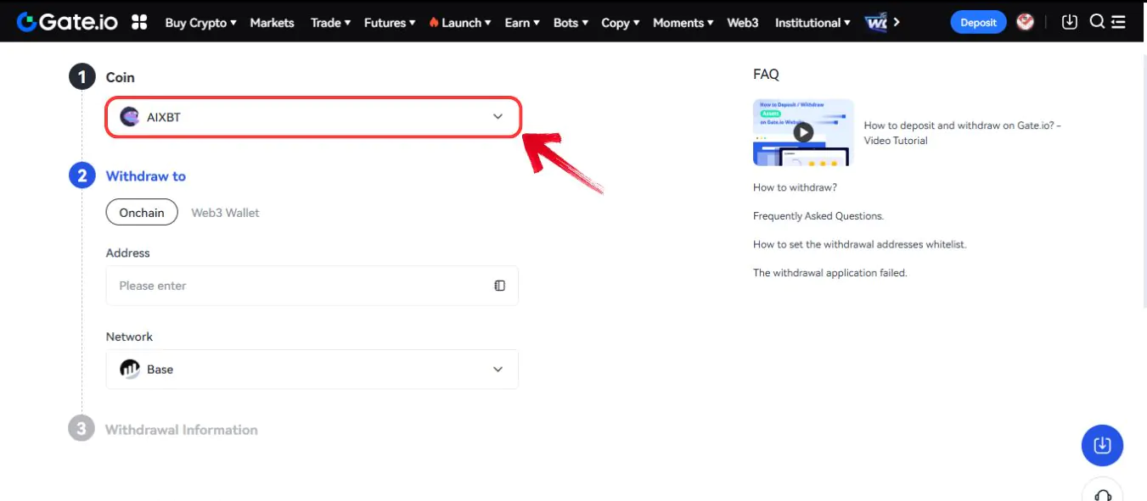Switch to the Web3 Wallet tab
1147x501 pixels.
coord(225,213)
